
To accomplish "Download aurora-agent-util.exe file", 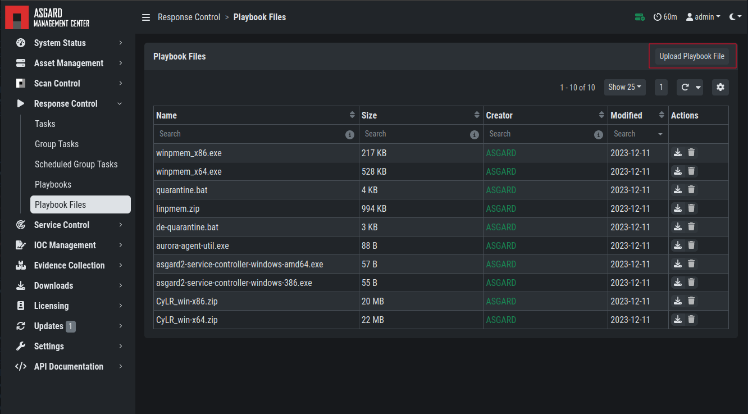I will [678, 245].
